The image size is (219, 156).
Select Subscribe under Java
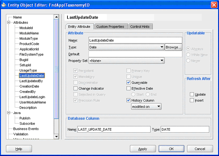[x=27, y=123]
